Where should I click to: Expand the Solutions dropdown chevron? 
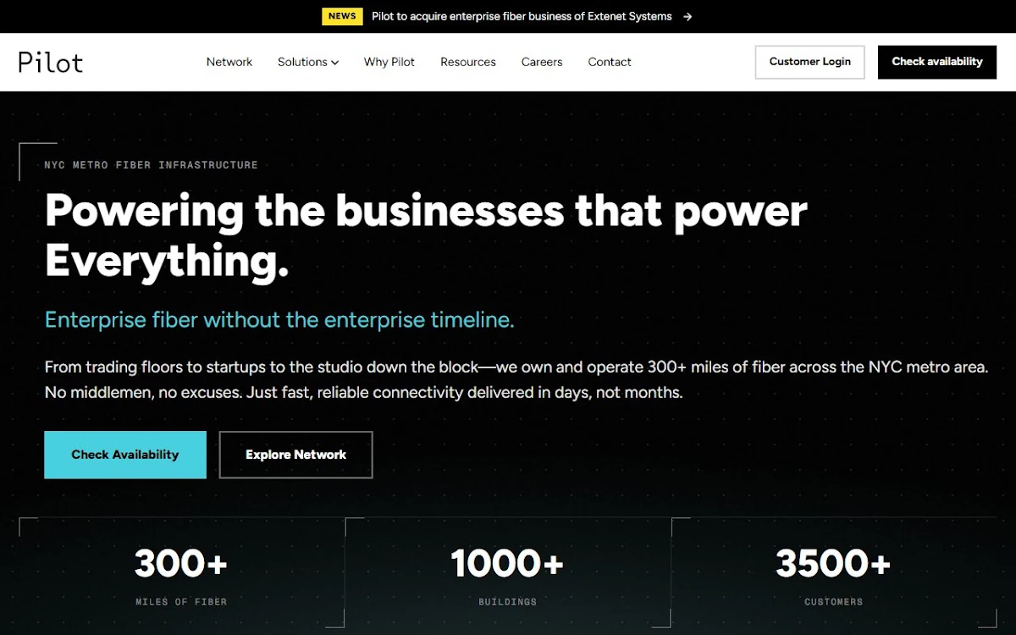(335, 63)
